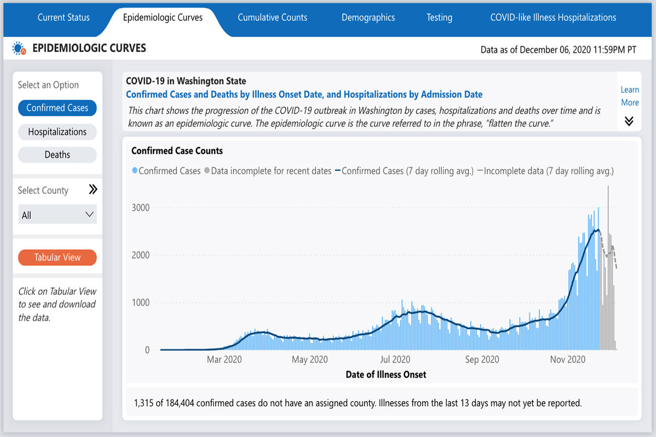Select the Hospitalizations option
656x437 pixels.
pos(57,132)
